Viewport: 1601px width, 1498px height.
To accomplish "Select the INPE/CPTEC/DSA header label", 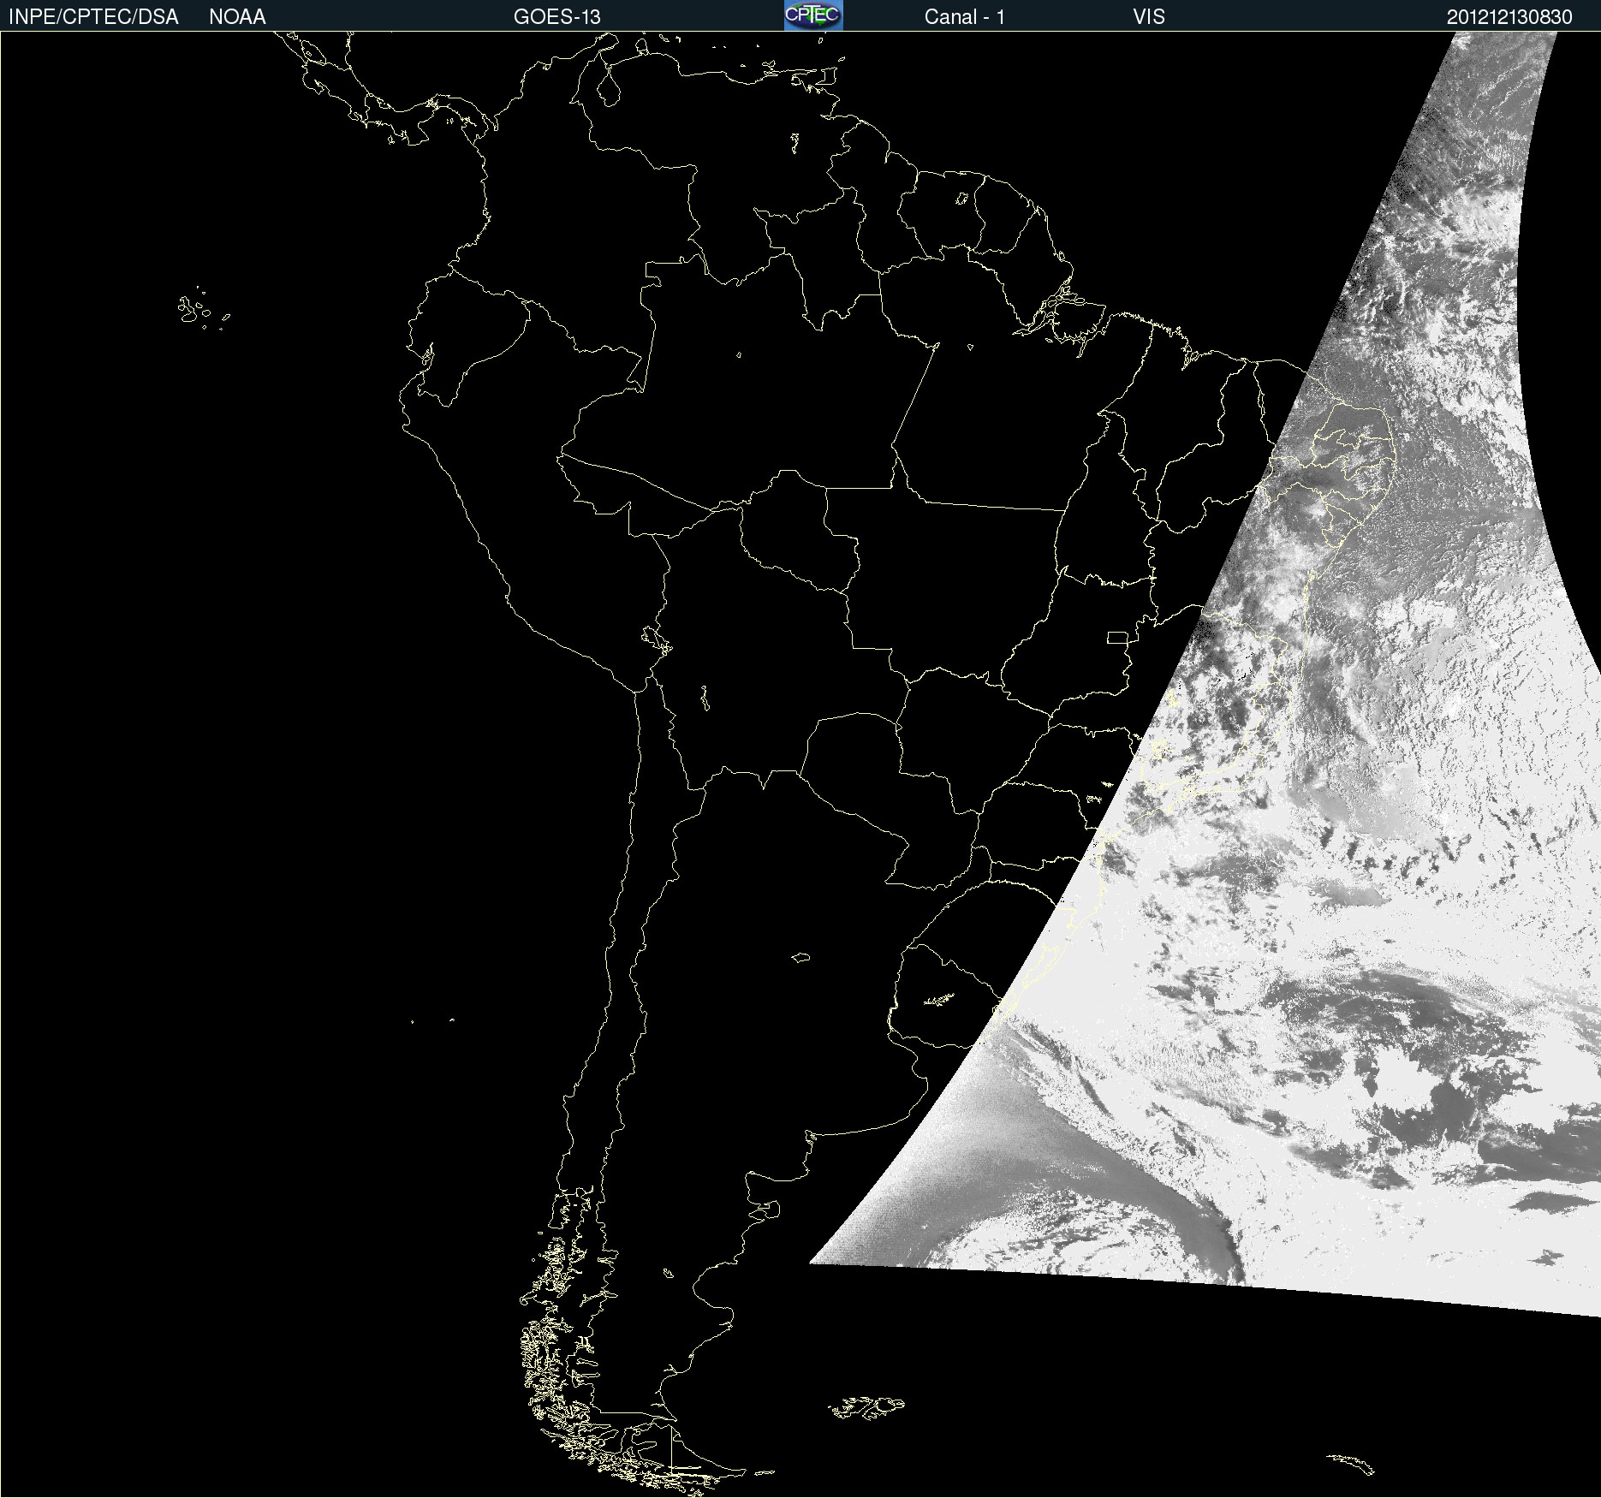I will click(x=93, y=17).
